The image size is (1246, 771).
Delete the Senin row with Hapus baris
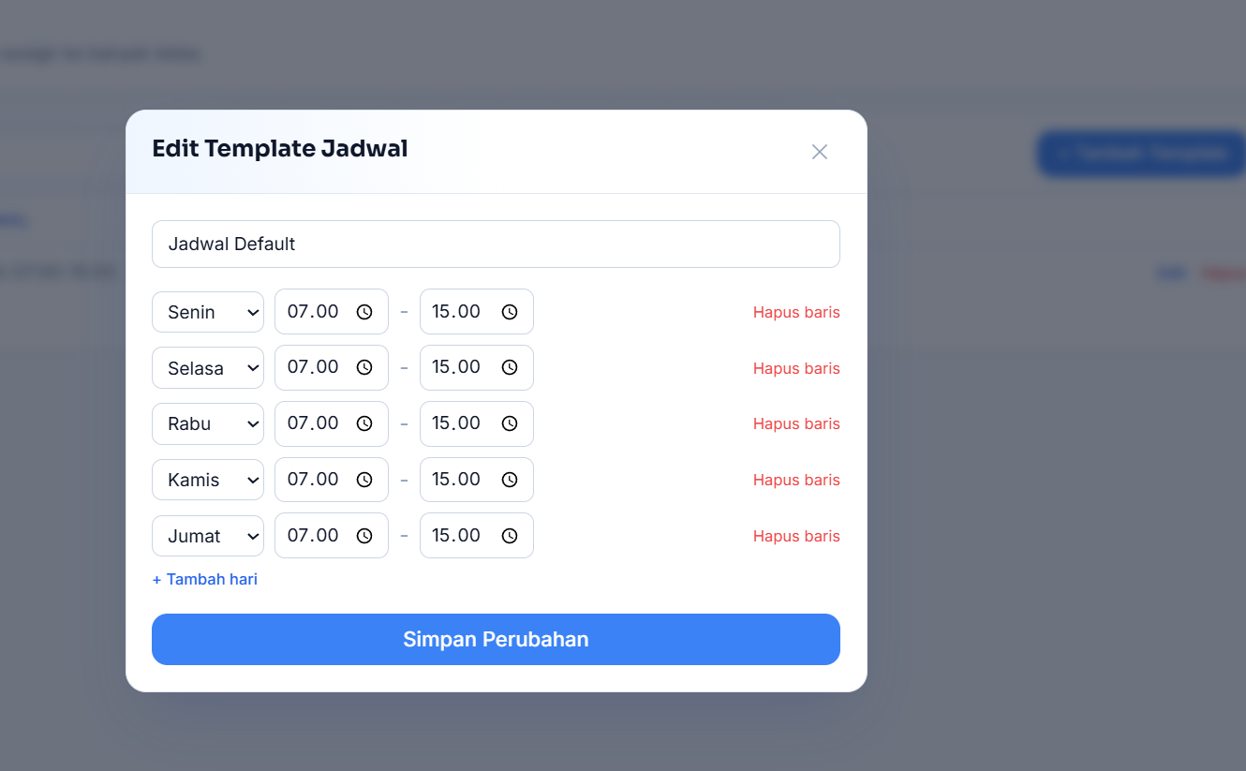pos(796,312)
